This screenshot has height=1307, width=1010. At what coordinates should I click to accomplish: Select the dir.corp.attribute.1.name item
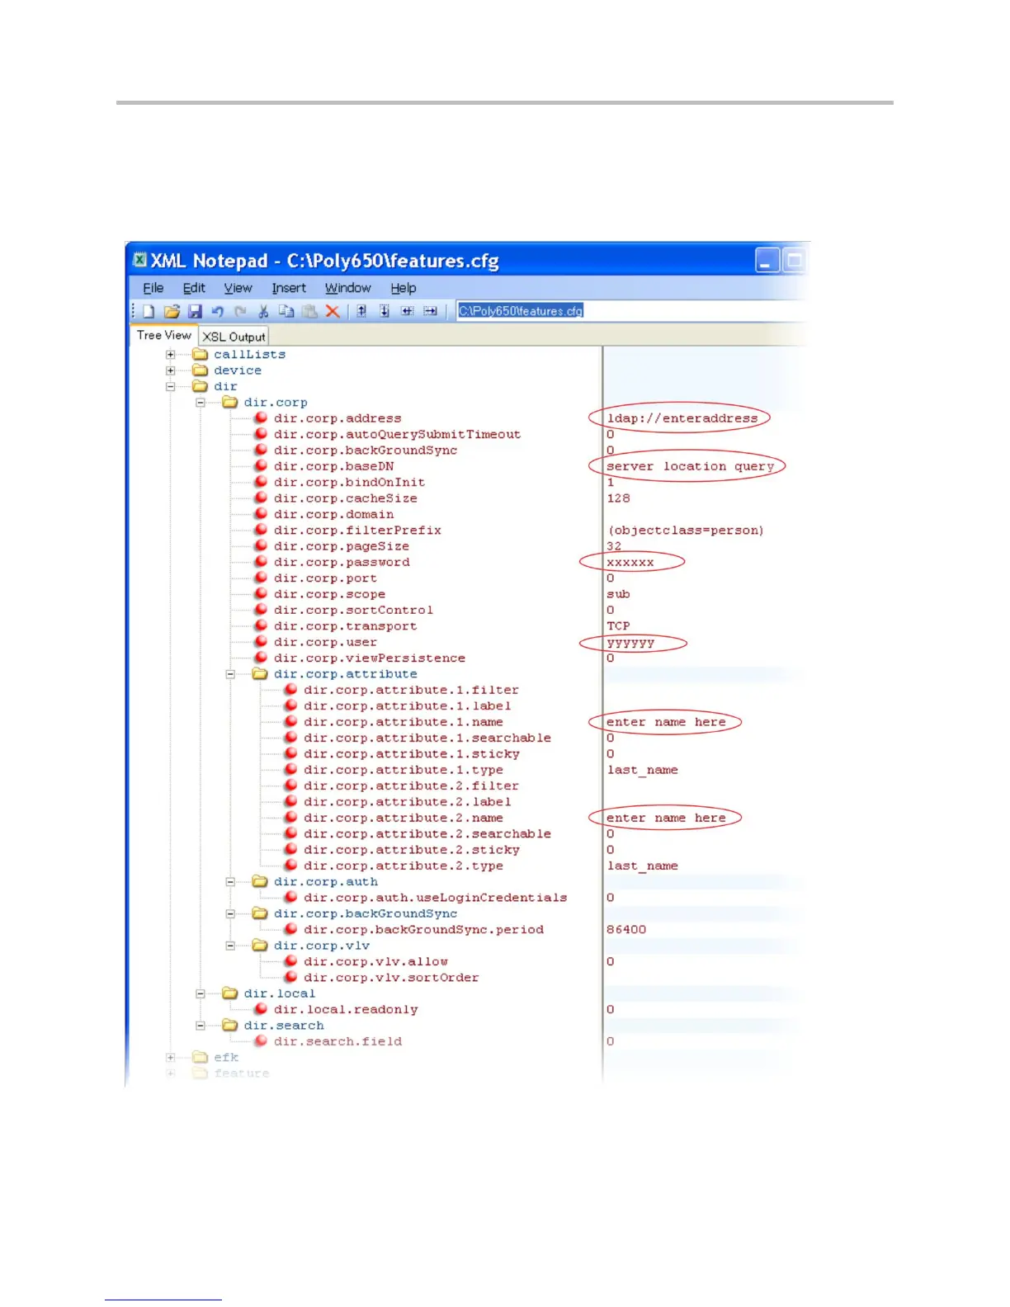coord(403,722)
